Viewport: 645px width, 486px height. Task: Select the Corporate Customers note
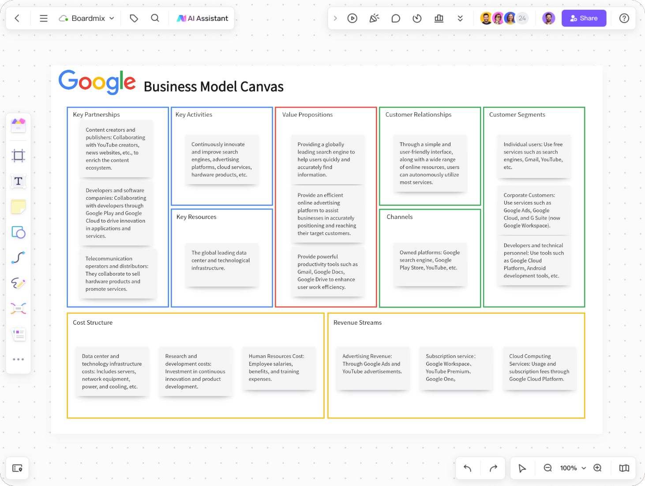534,210
